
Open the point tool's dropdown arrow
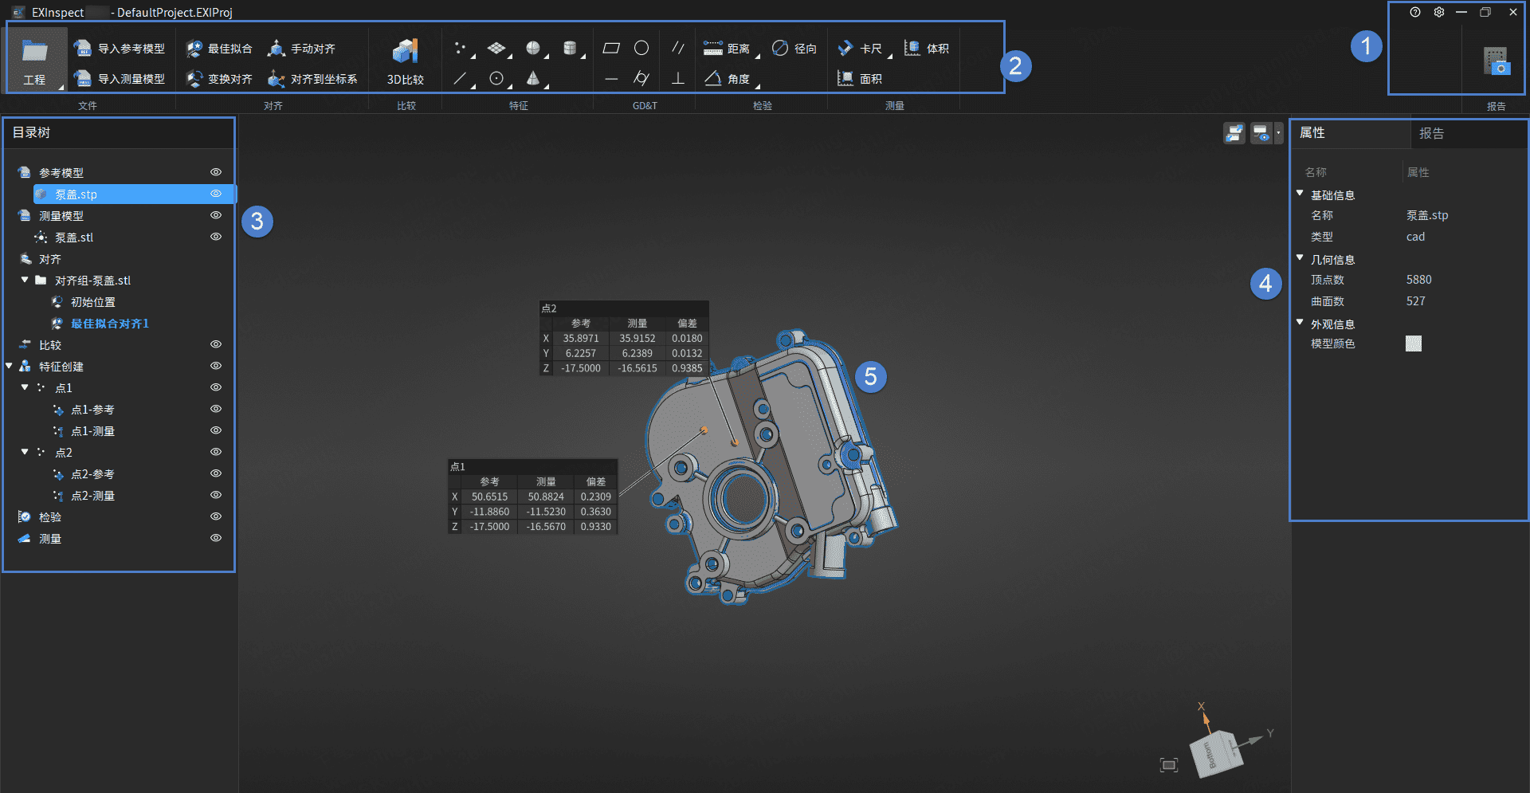(473, 57)
